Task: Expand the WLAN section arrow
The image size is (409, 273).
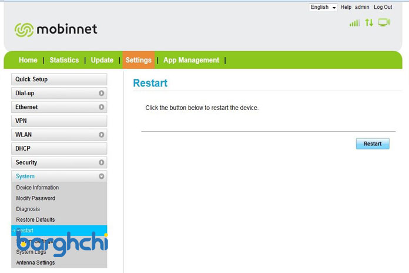Action: [x=102, y=135]
